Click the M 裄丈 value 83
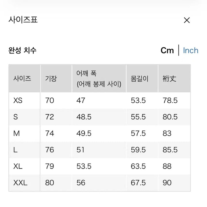 coord(167,133)
